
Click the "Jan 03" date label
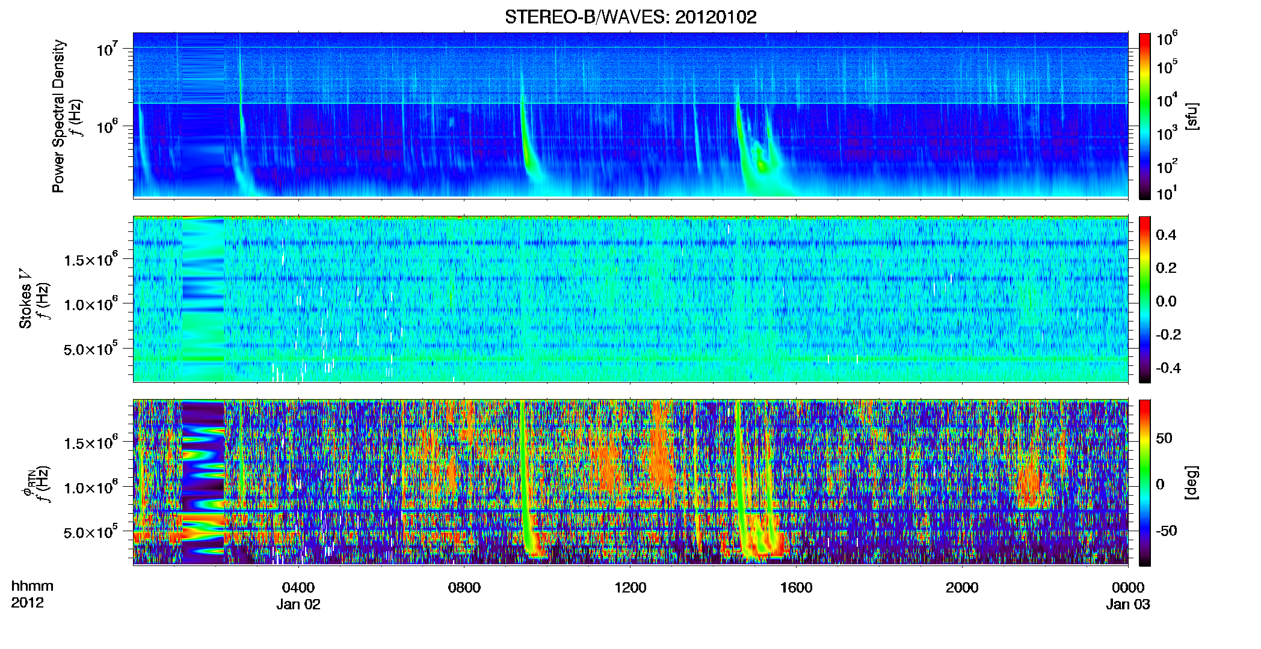click(1128, 604)
